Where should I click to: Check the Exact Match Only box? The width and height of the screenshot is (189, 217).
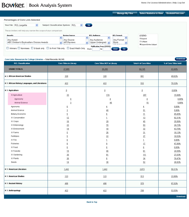point(68,48)
